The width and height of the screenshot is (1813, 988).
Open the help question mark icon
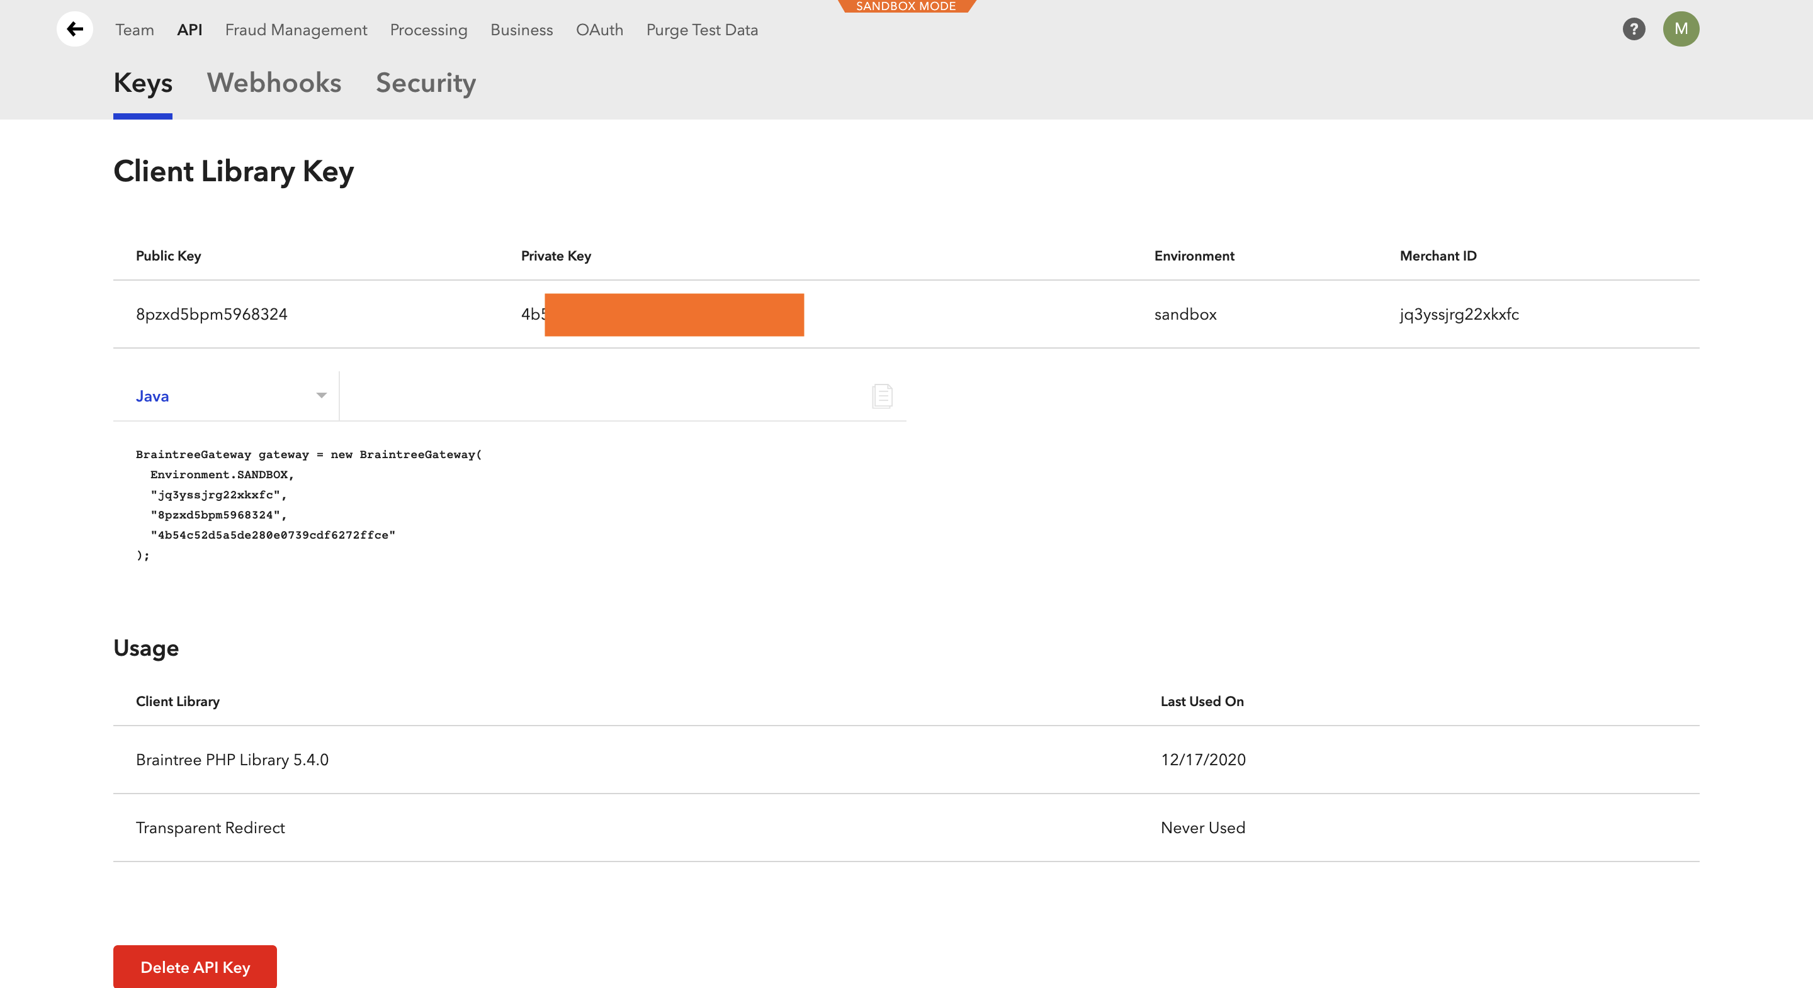(1634, 29)
